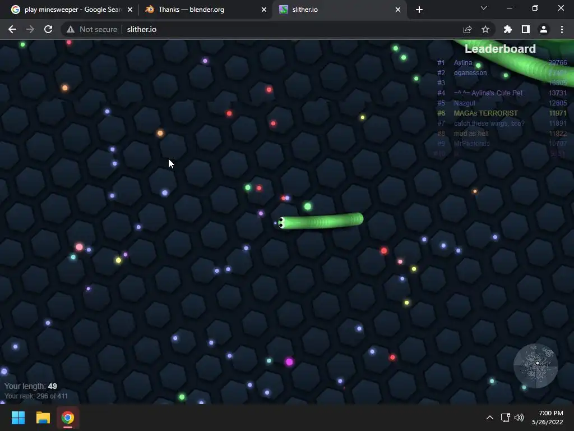
Task: Click leaderboard entry =^.^= Aylina's Cute Pet
Action: (x=488, y=93)
